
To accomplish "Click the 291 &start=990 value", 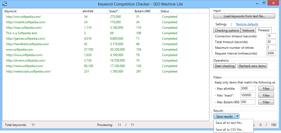I will click(138, 71).
